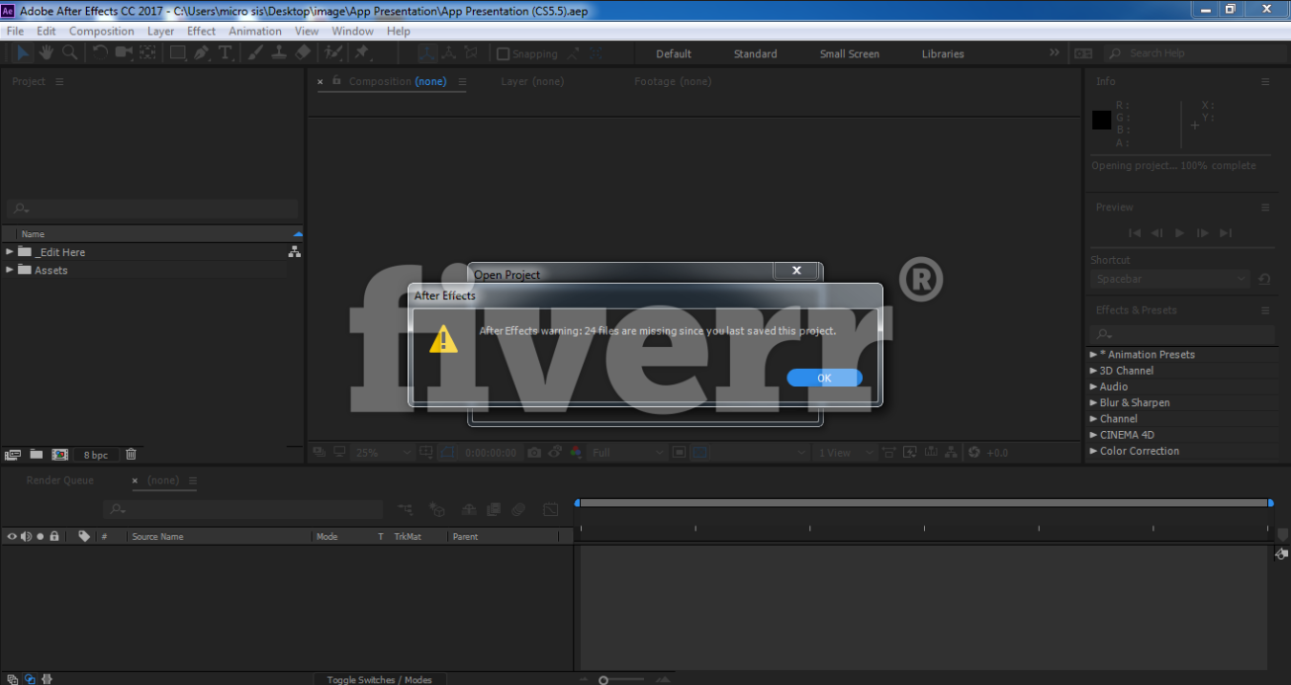Toggle mask and shape path visibility
The height and width of the screenshot is (685, 1291).
pyautogui.click(x=447, y=452)
